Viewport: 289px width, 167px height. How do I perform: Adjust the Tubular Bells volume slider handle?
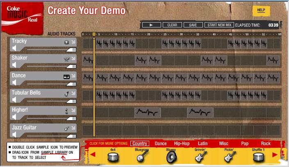point(71,101)
